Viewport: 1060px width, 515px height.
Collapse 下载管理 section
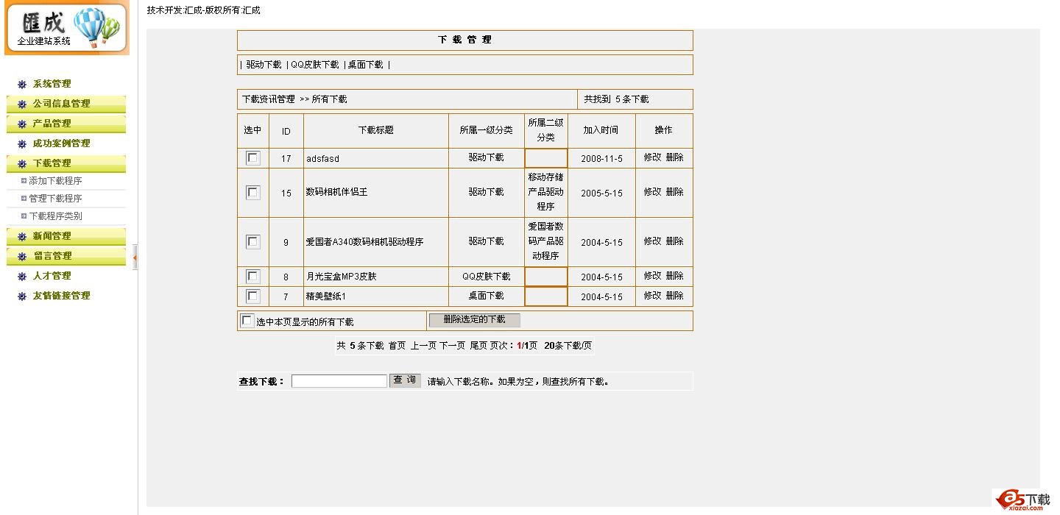click(52, 163)
